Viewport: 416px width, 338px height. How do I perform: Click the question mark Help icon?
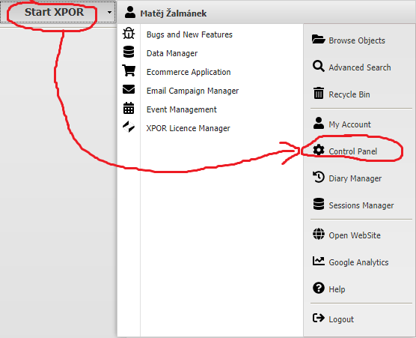point(319,288)
